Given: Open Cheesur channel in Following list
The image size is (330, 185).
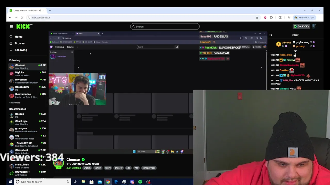Looking at the screenshot, I should [x=27, y=67].
